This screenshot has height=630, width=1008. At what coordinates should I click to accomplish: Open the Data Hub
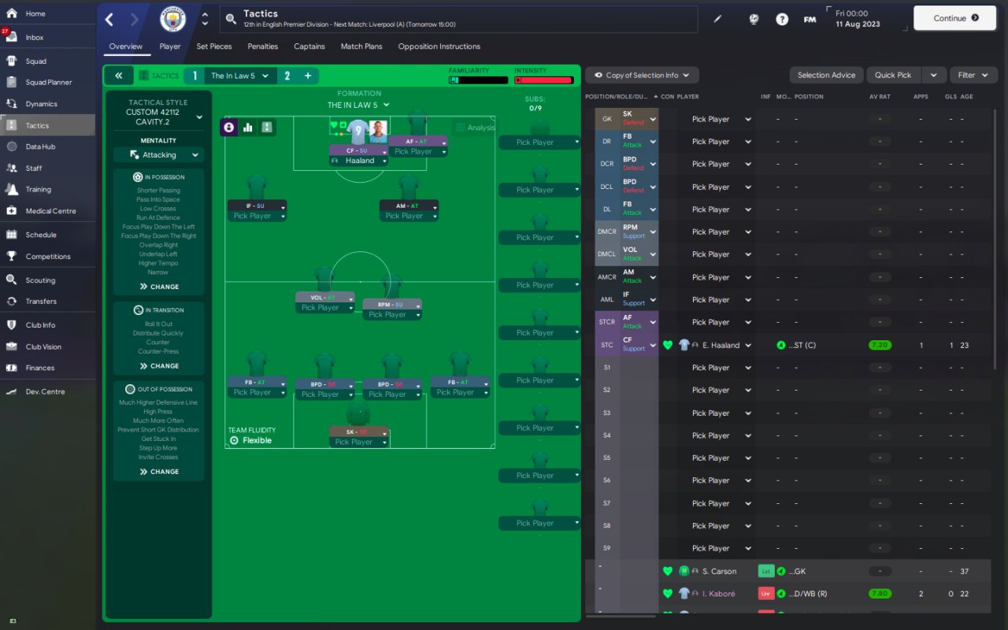tap(40, 146)
